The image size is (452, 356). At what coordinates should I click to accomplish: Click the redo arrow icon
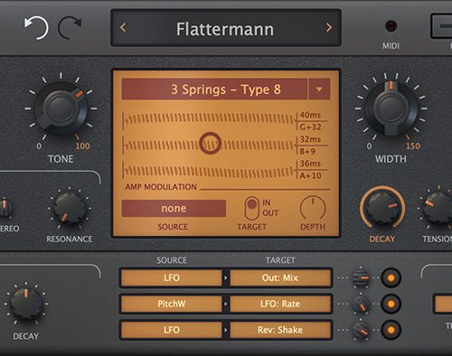pyautogui.click(x=70, y=28)
